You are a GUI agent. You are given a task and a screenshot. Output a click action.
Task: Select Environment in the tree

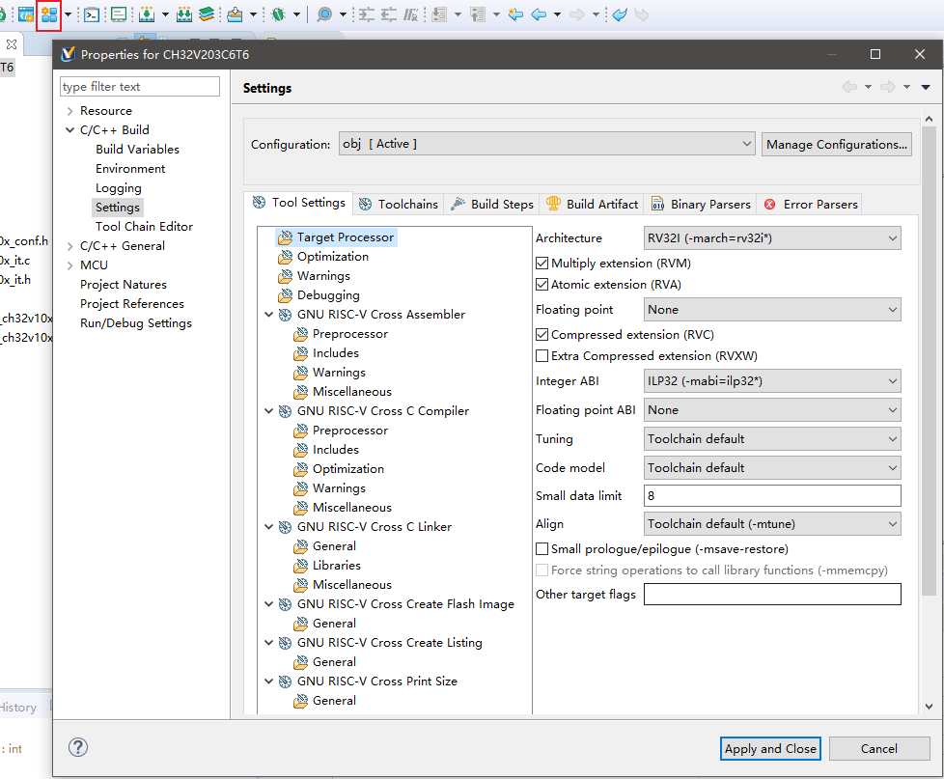(x=130, y=169)
